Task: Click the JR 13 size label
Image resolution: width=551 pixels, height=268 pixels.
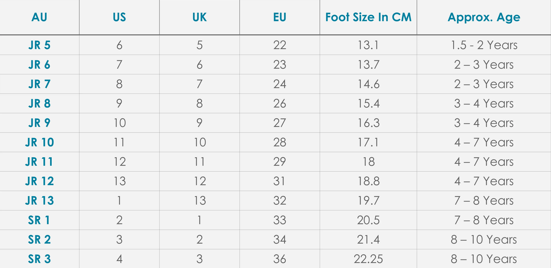Action: [x=39, y=201]
